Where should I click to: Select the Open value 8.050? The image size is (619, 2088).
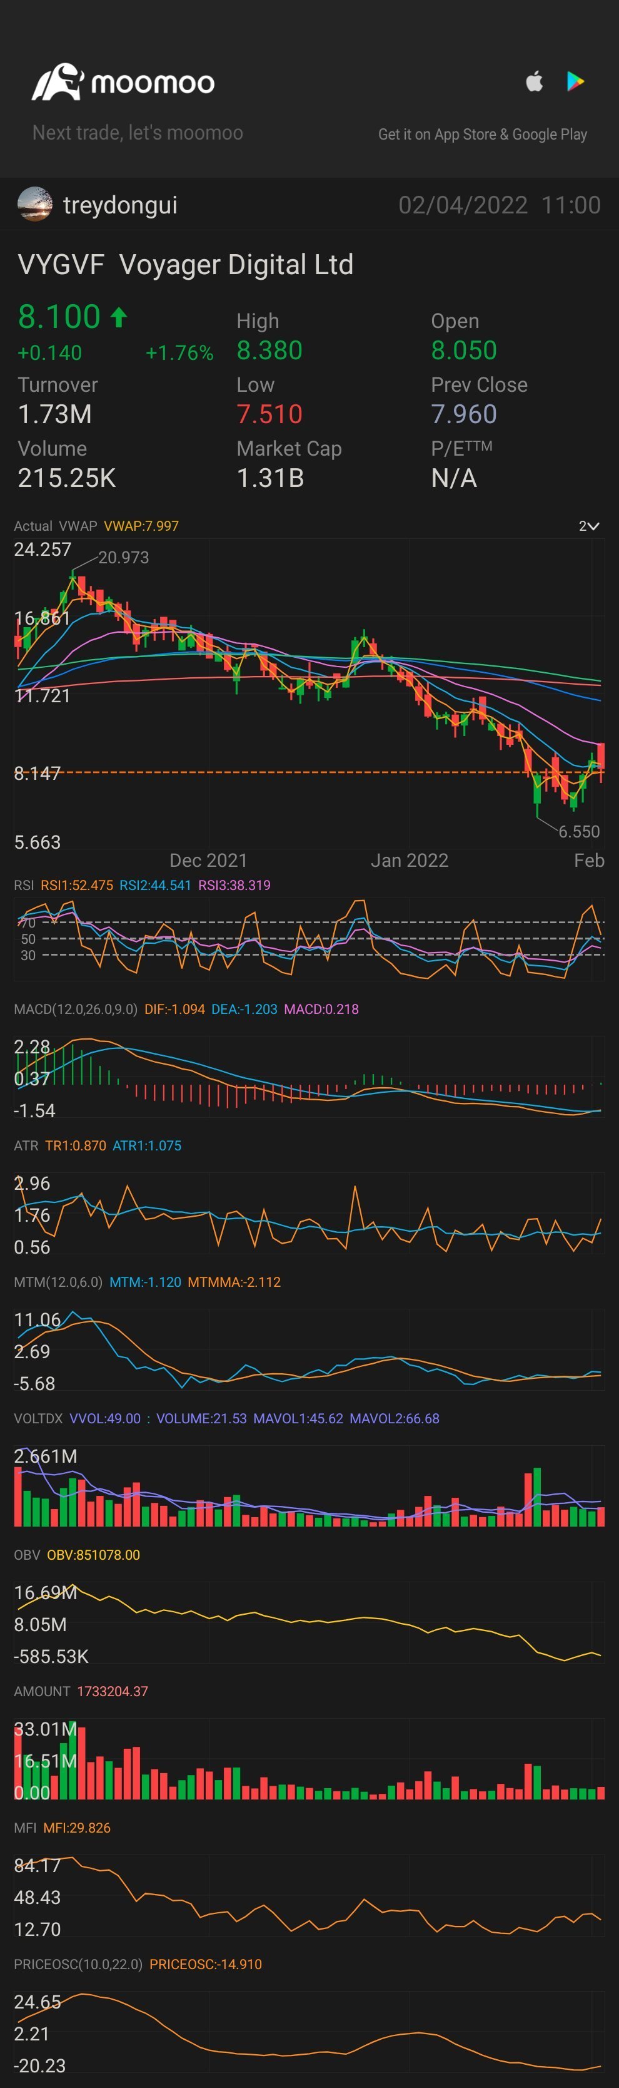(463, 350)
